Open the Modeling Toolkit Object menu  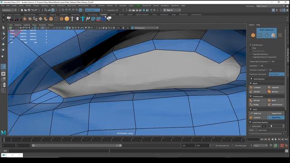coord(251,25)
